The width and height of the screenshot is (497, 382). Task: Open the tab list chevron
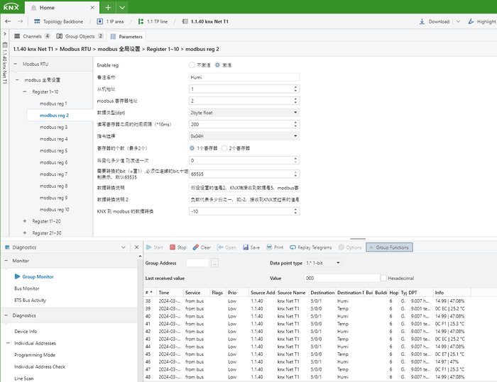pyautogui.click(x=122, y=8)
